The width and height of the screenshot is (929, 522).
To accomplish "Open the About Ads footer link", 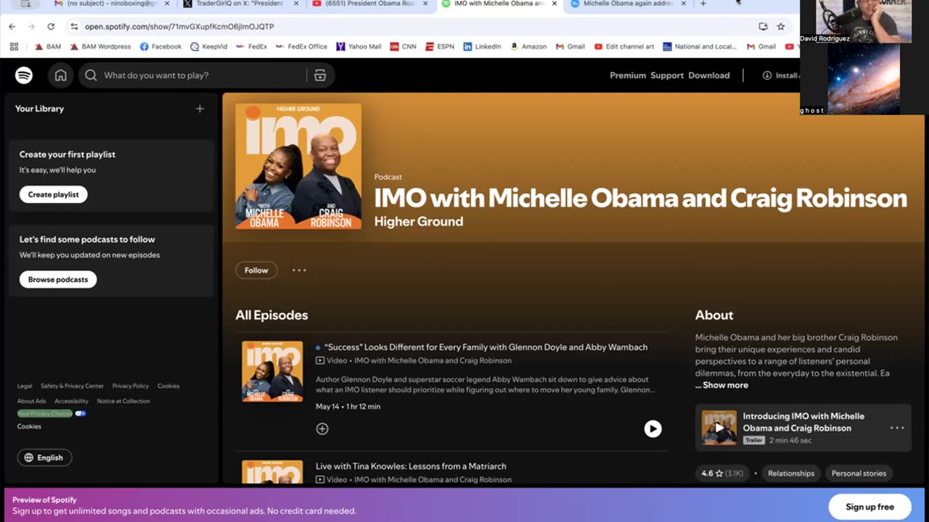I will 31,401.
